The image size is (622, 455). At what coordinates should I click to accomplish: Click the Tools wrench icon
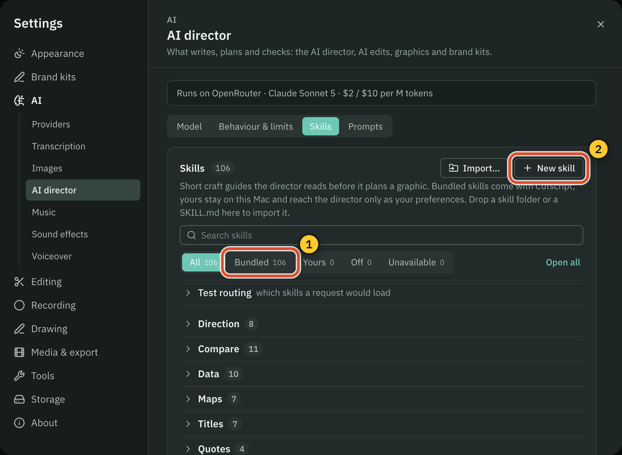(19, 376)
